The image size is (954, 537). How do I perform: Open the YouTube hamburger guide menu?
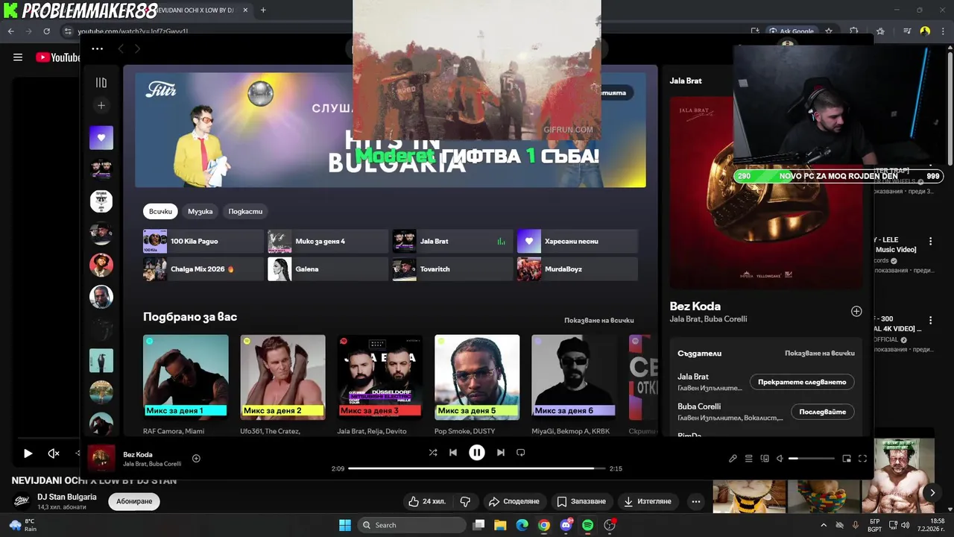tap(18, 57)
